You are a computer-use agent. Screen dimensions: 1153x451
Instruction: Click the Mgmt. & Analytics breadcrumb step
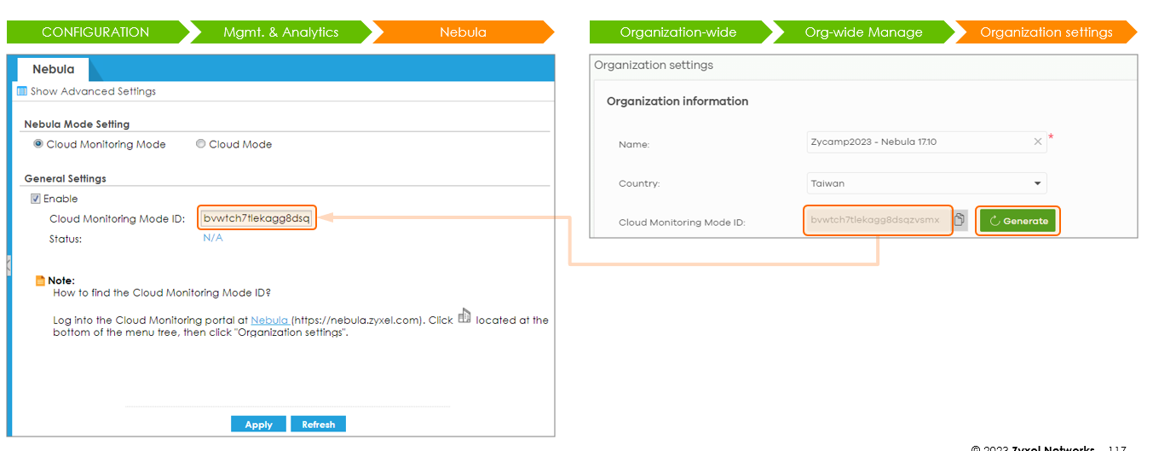click(280, 32)
